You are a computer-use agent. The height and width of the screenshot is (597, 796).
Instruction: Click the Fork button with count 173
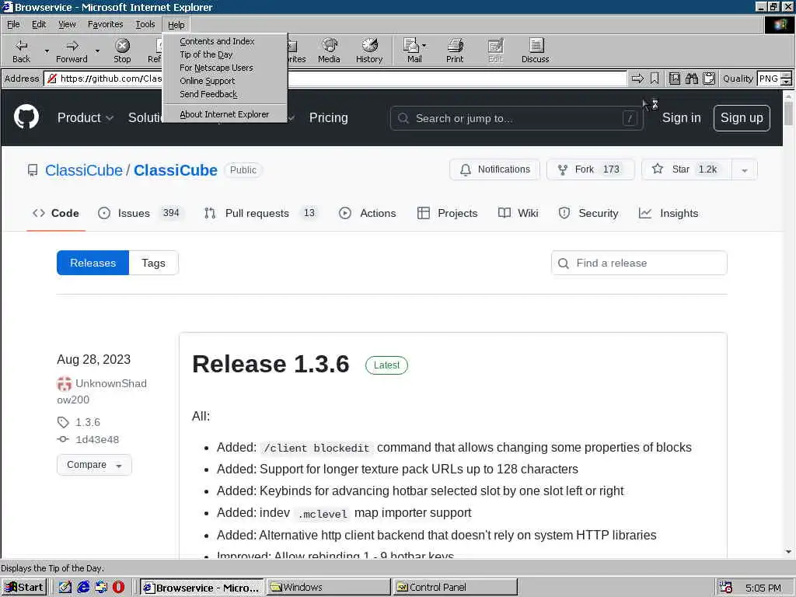tap(591, 169)
